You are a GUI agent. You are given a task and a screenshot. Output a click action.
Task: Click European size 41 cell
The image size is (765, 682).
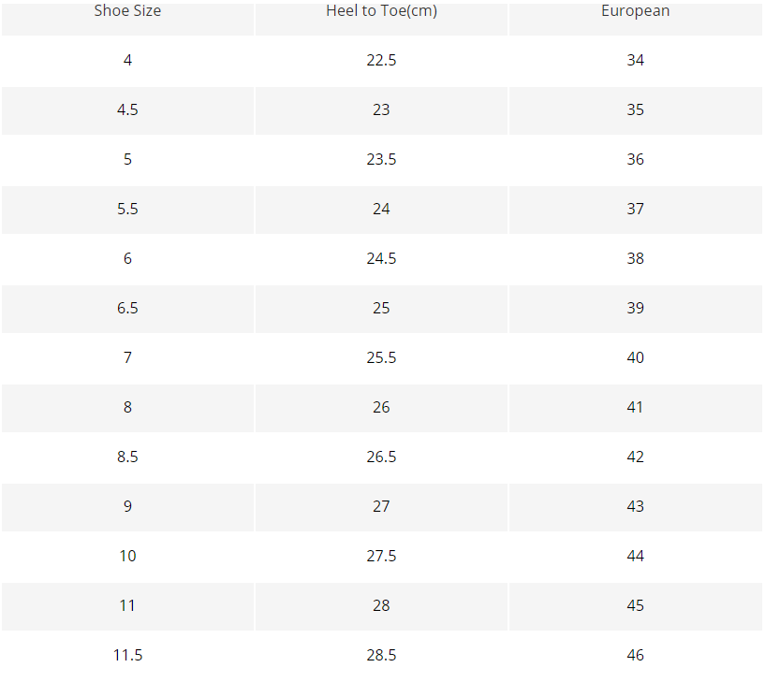(x=635, y=408)
